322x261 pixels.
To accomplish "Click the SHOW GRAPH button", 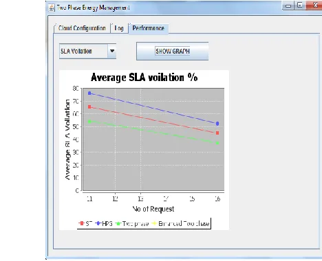I will click(x=173, y=51).
